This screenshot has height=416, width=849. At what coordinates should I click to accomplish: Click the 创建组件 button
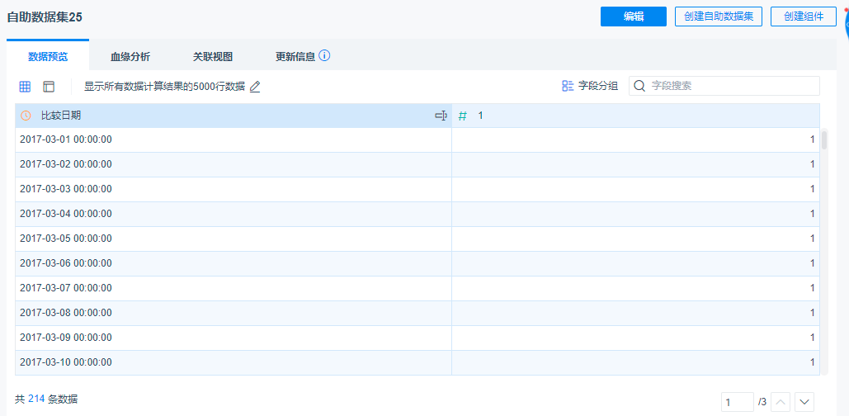point(804,17)
